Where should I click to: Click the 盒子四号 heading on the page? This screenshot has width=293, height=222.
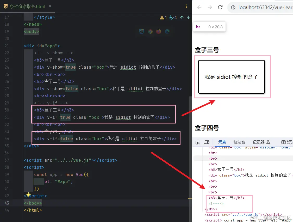207,128
